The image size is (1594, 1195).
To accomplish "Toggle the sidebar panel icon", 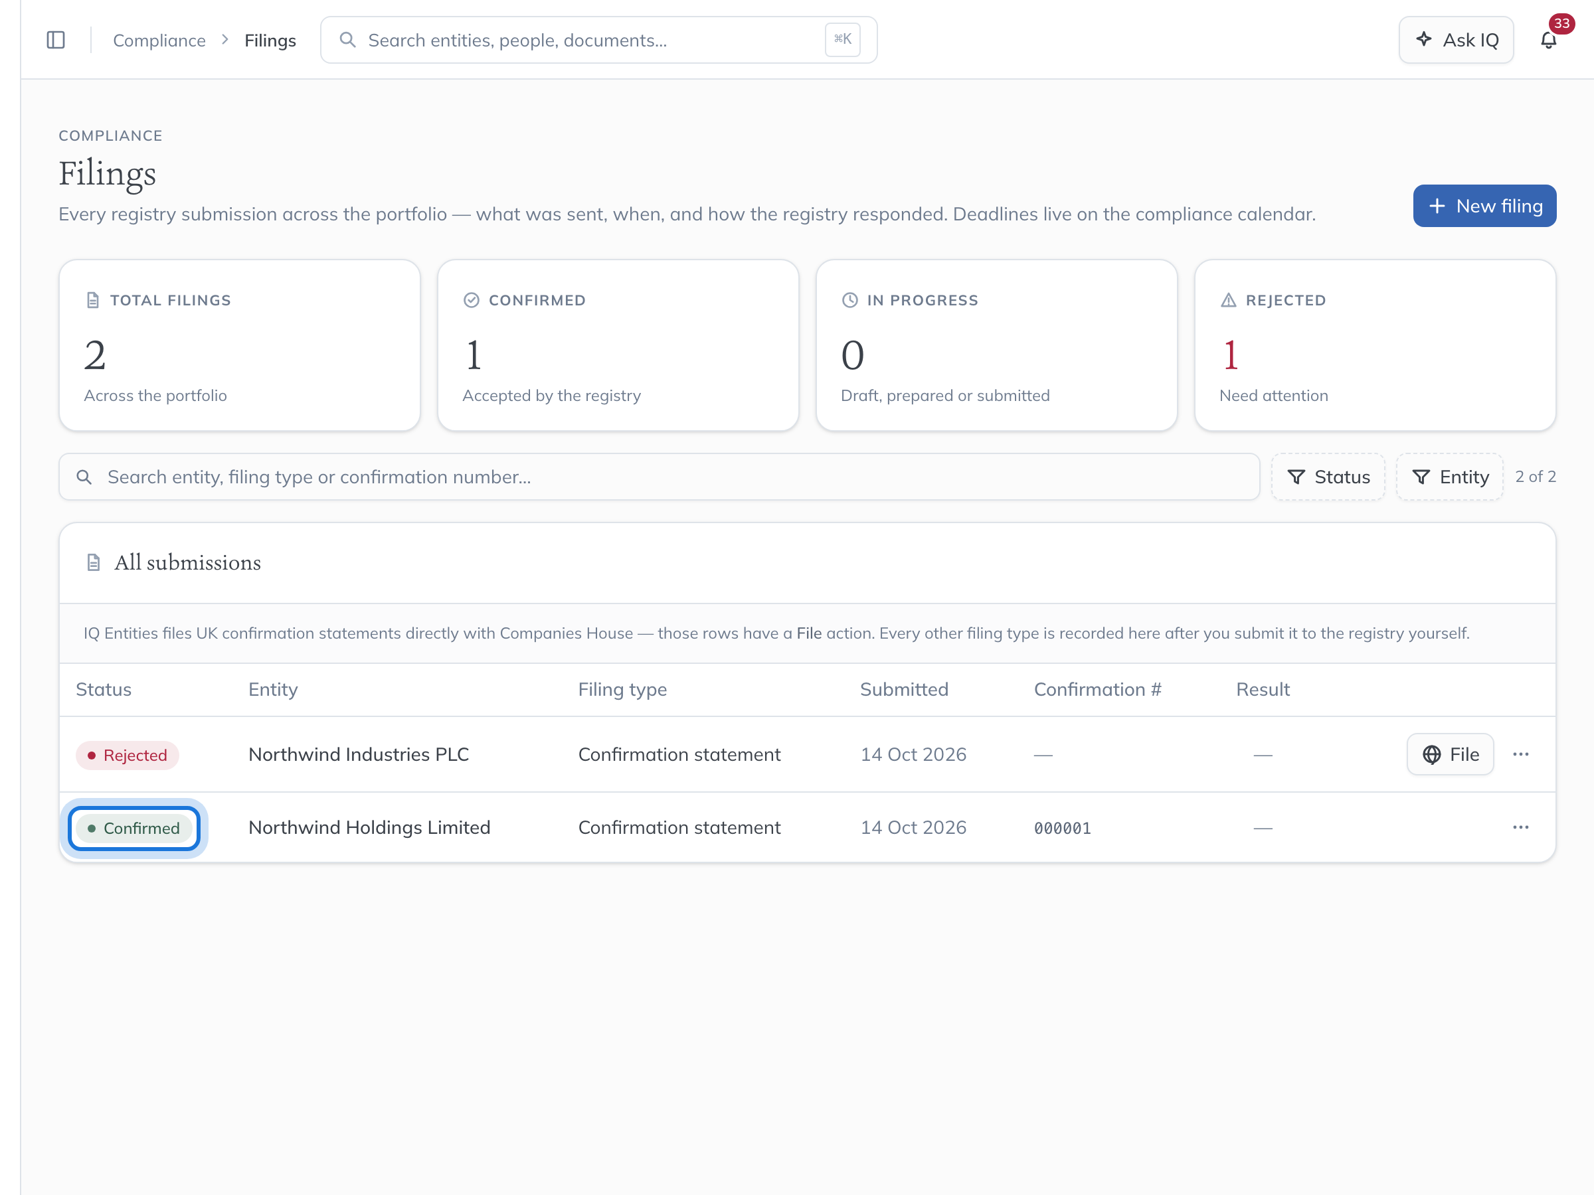I will point(56,40).
